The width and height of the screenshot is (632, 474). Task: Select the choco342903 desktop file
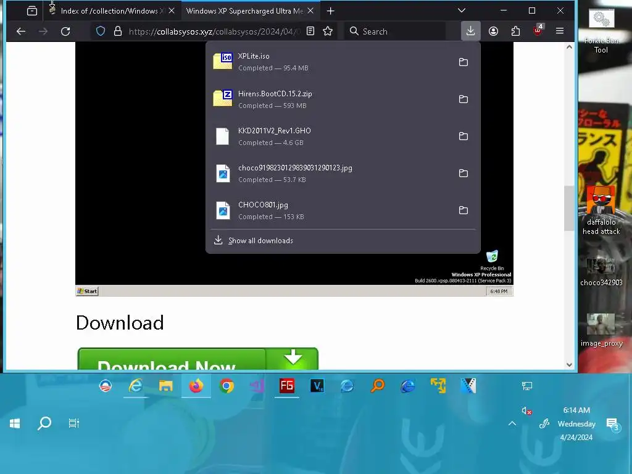[x=601, y=272]
